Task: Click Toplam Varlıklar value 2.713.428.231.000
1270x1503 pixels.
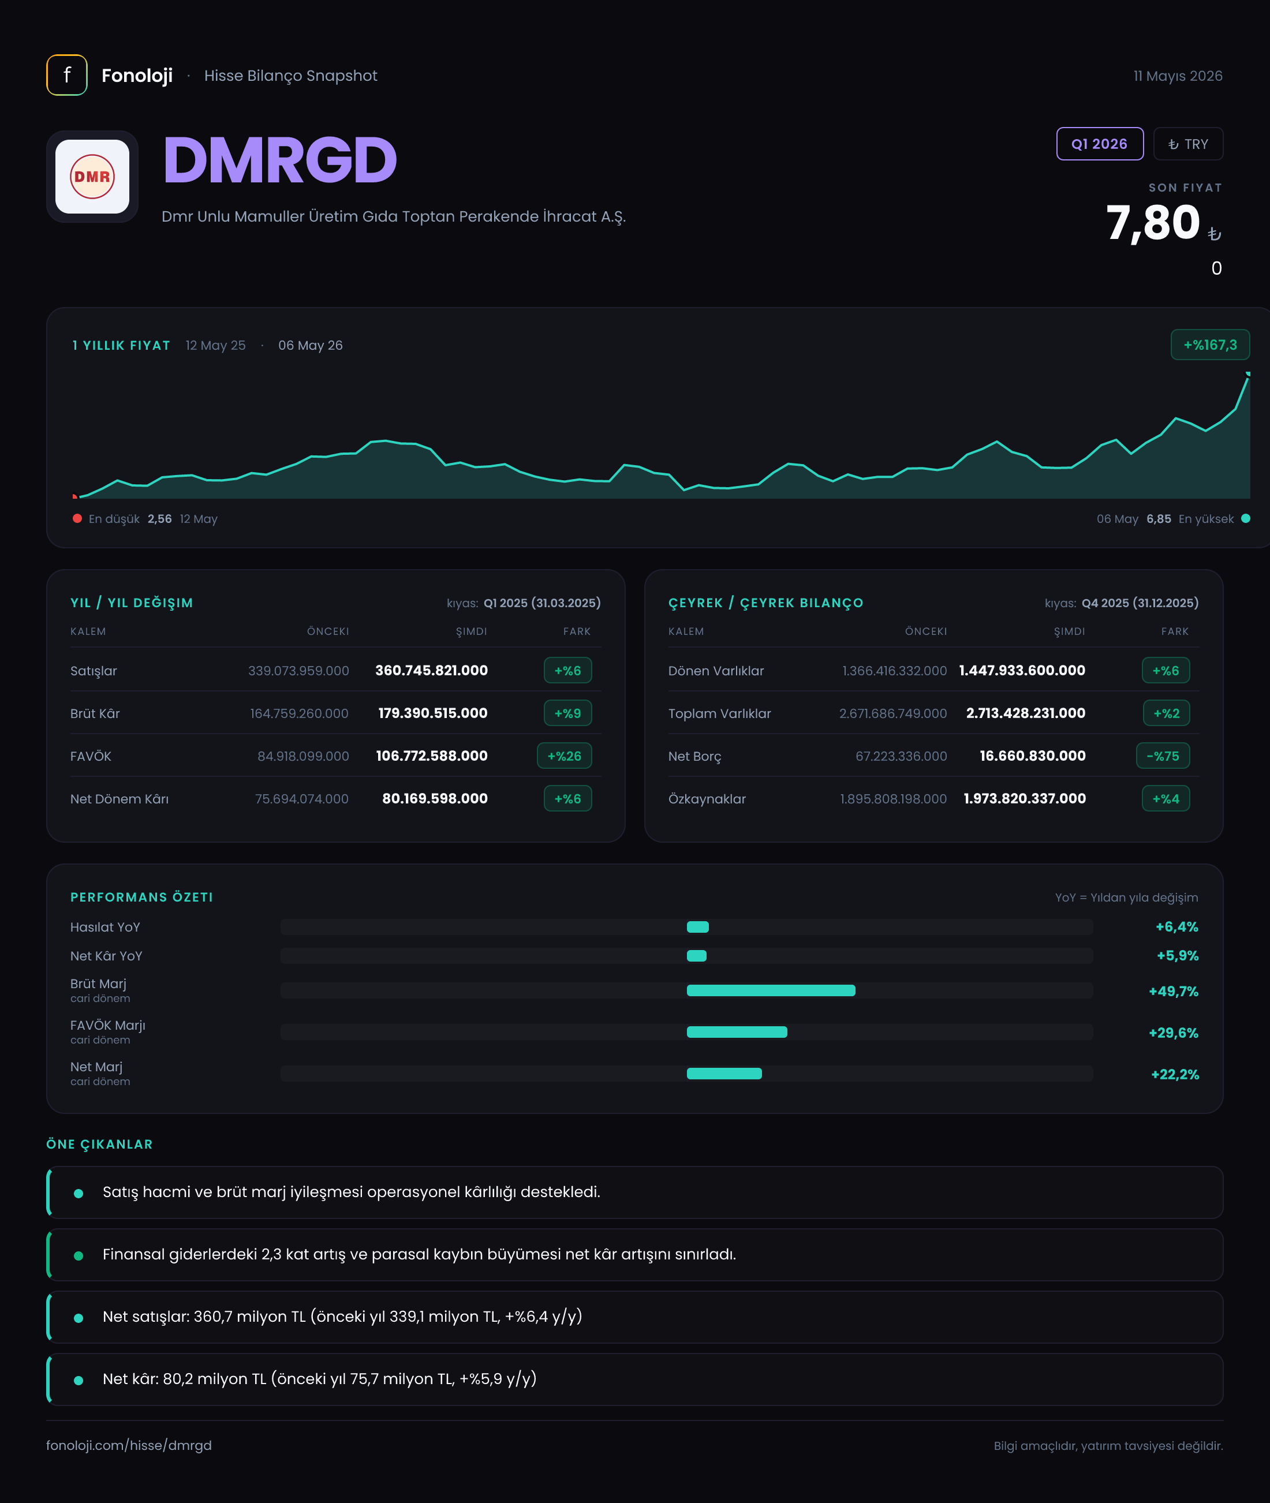Action: tap(1025, 713)
